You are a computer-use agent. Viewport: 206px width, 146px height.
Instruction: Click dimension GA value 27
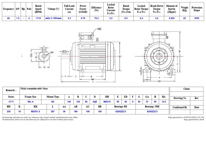click(147, 102)
